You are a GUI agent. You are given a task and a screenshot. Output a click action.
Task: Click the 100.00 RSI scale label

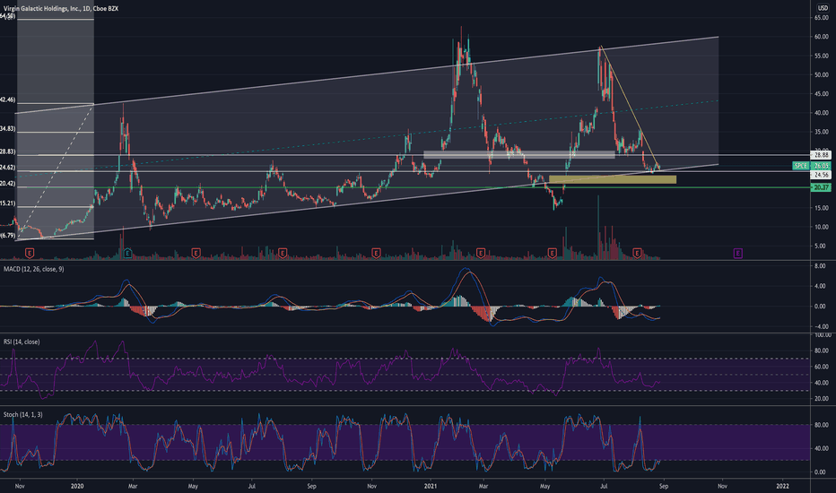[823, 335]
